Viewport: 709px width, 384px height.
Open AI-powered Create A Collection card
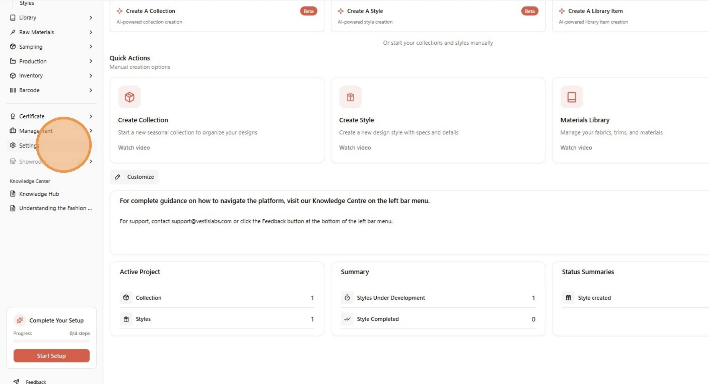tap(217, 16)
